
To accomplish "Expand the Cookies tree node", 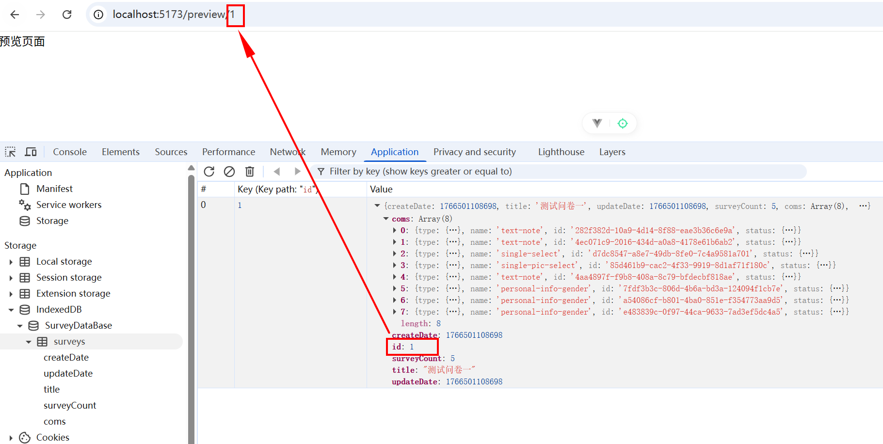I will pyautogui.click(x=11, y=438).
